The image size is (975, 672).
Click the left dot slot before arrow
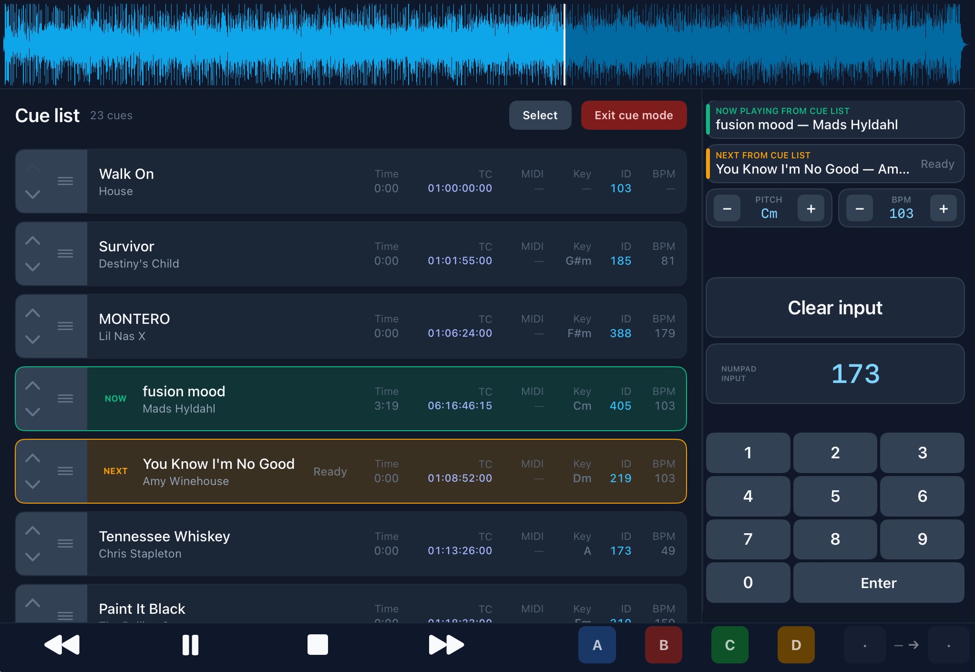(864, 645)
